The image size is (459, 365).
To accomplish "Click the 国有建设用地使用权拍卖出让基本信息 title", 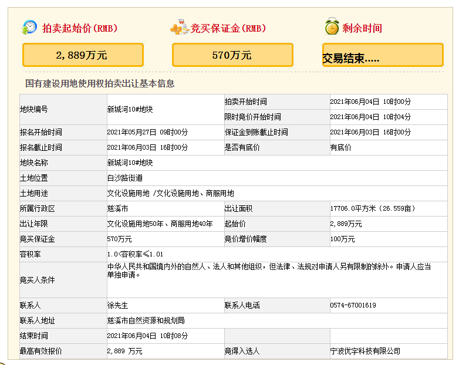I will point(100,83).
